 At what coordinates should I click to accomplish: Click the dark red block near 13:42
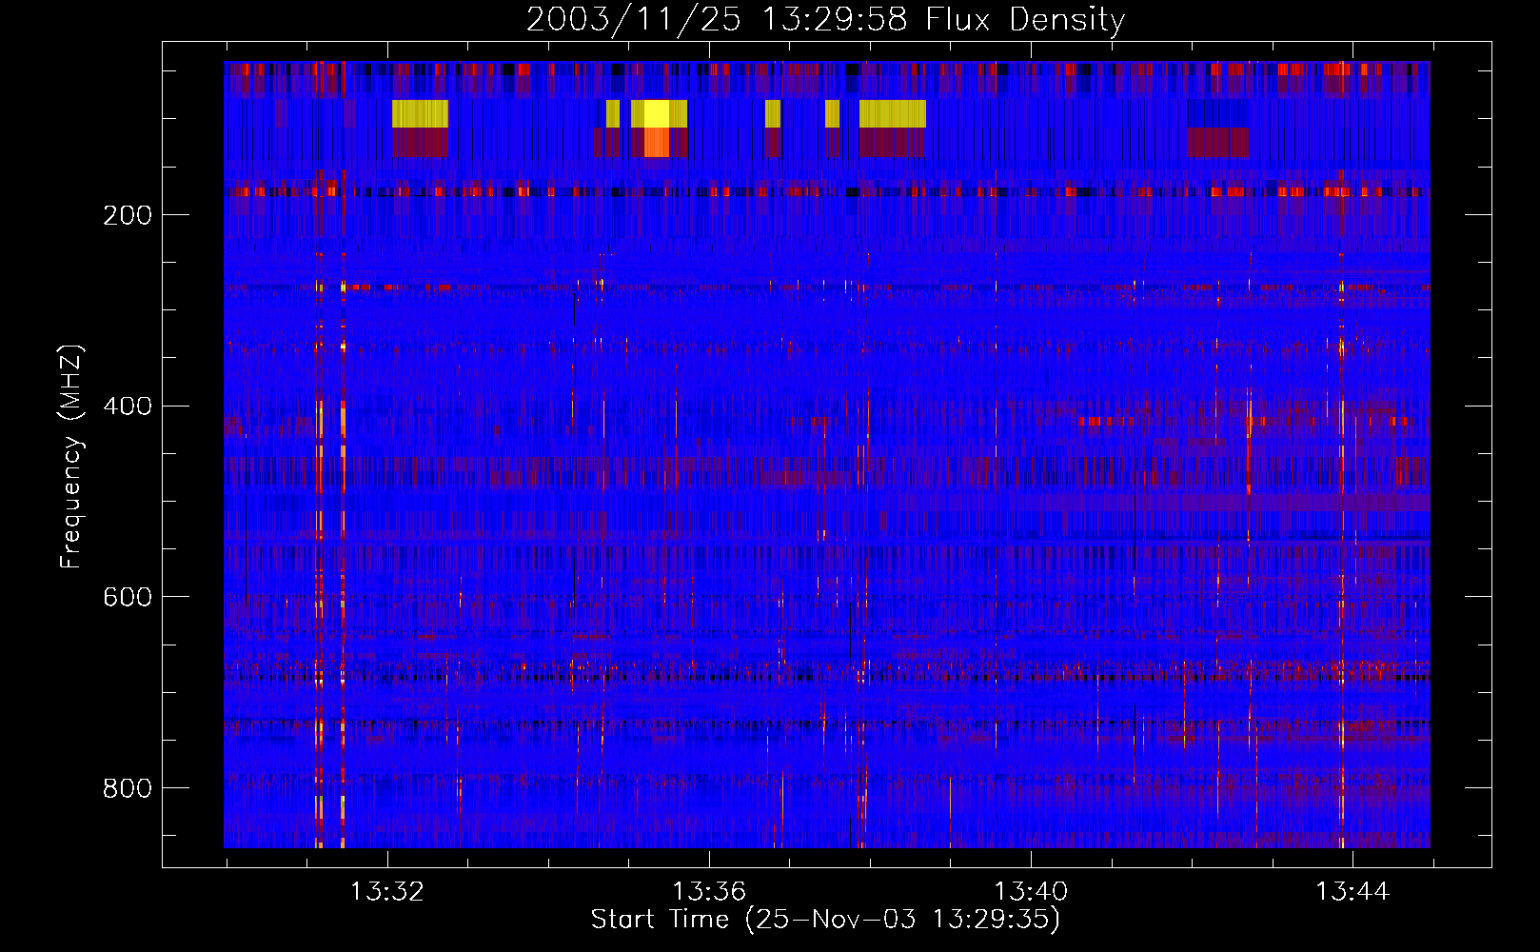click(1217, 143)
